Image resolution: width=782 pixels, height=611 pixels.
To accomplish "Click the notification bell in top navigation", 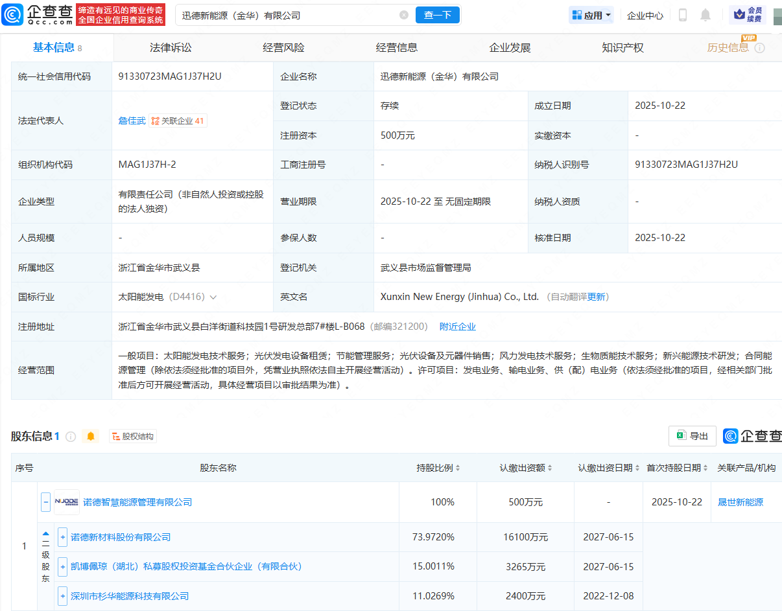I will click(705, 14).
